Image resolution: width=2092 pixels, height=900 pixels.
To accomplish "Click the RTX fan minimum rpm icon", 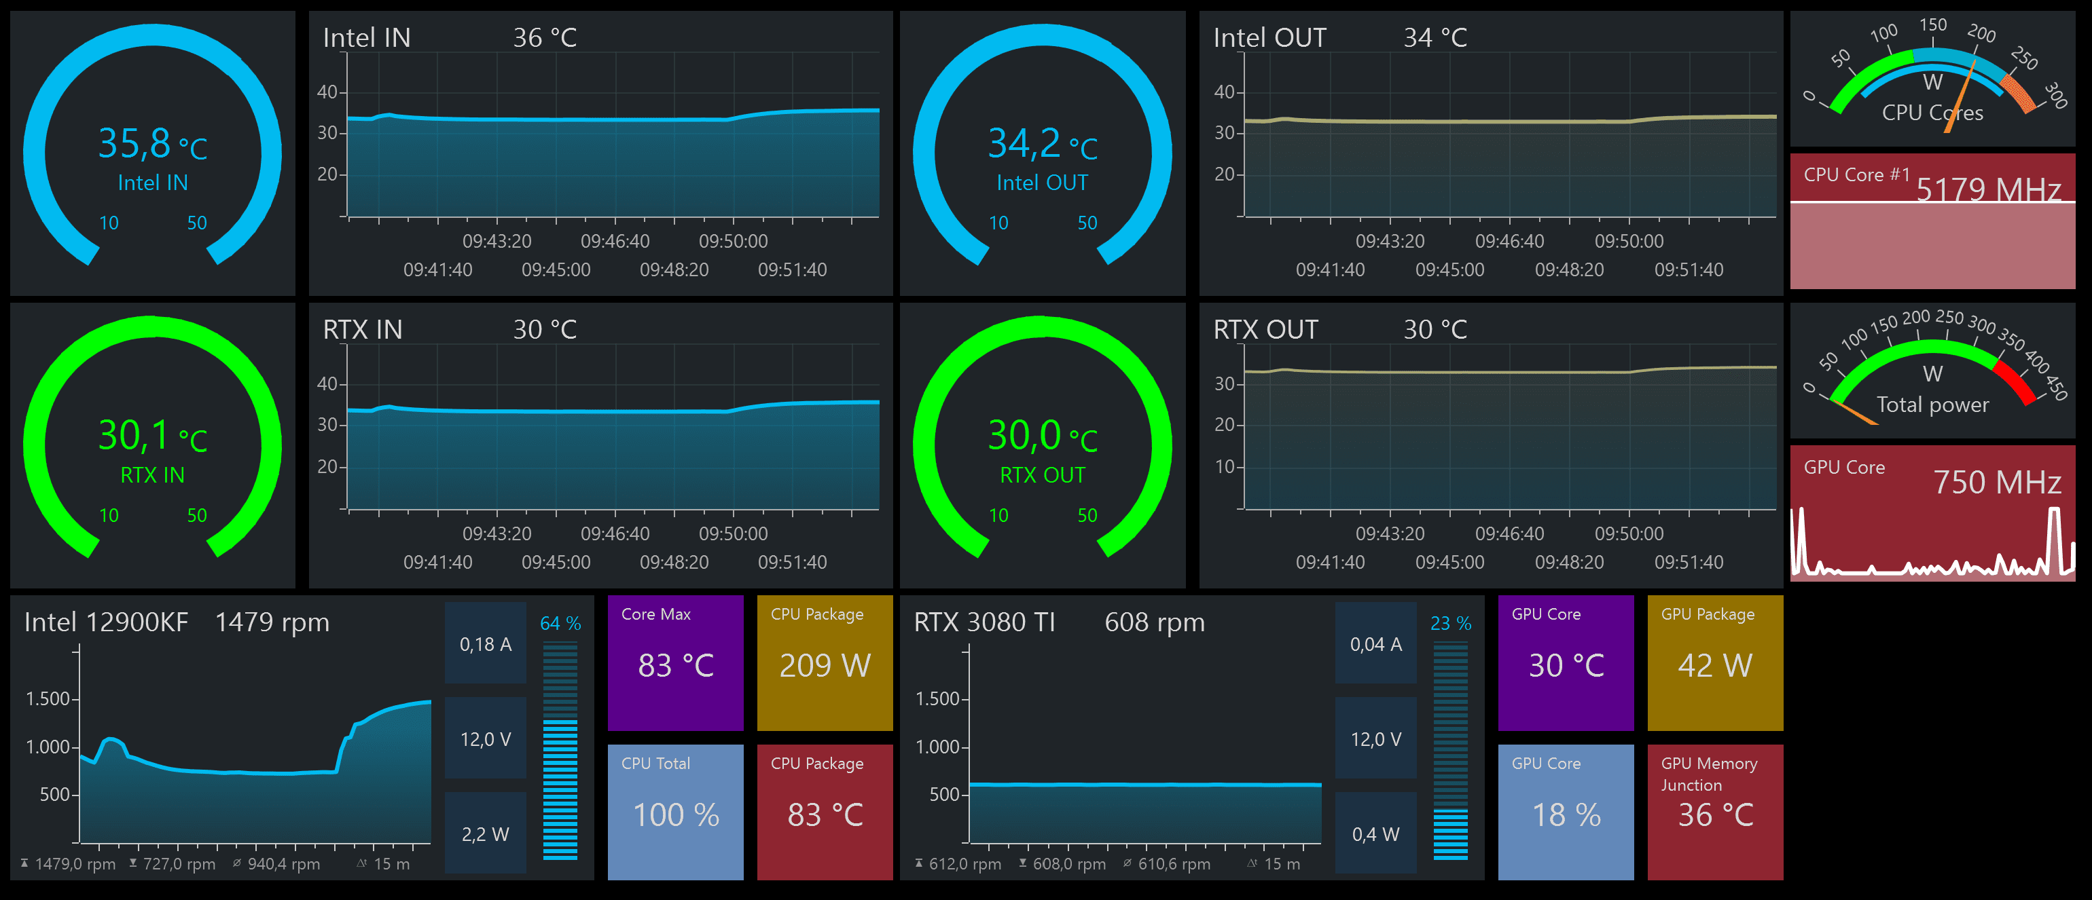I will tap(1024, 863).
